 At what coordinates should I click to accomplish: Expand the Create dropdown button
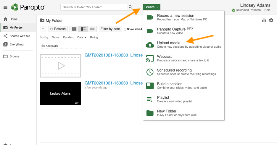tap(152, 7)
